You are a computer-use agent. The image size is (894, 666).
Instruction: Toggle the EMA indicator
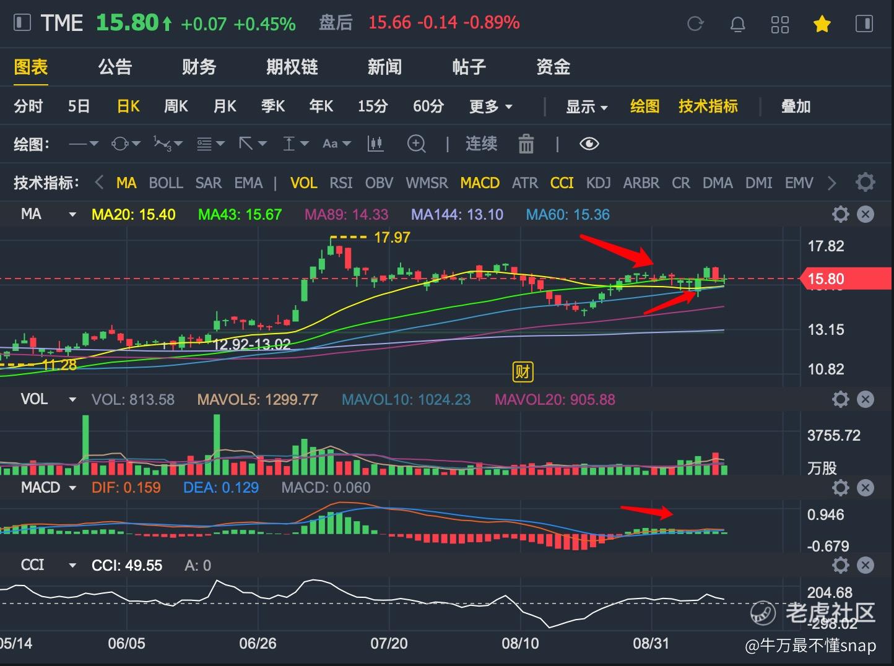248,183
